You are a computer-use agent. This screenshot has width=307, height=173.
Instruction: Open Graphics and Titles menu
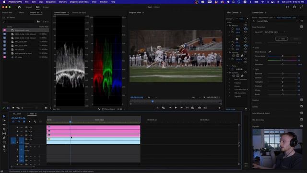pyautogui.click(x=79, y=2)
